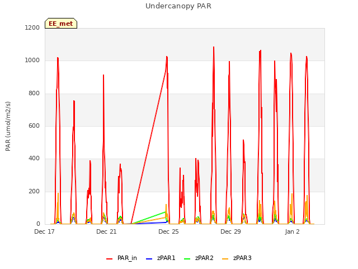Click the 800 y-axis tick label
Screen dimensions: 358x269
(34, 94)
